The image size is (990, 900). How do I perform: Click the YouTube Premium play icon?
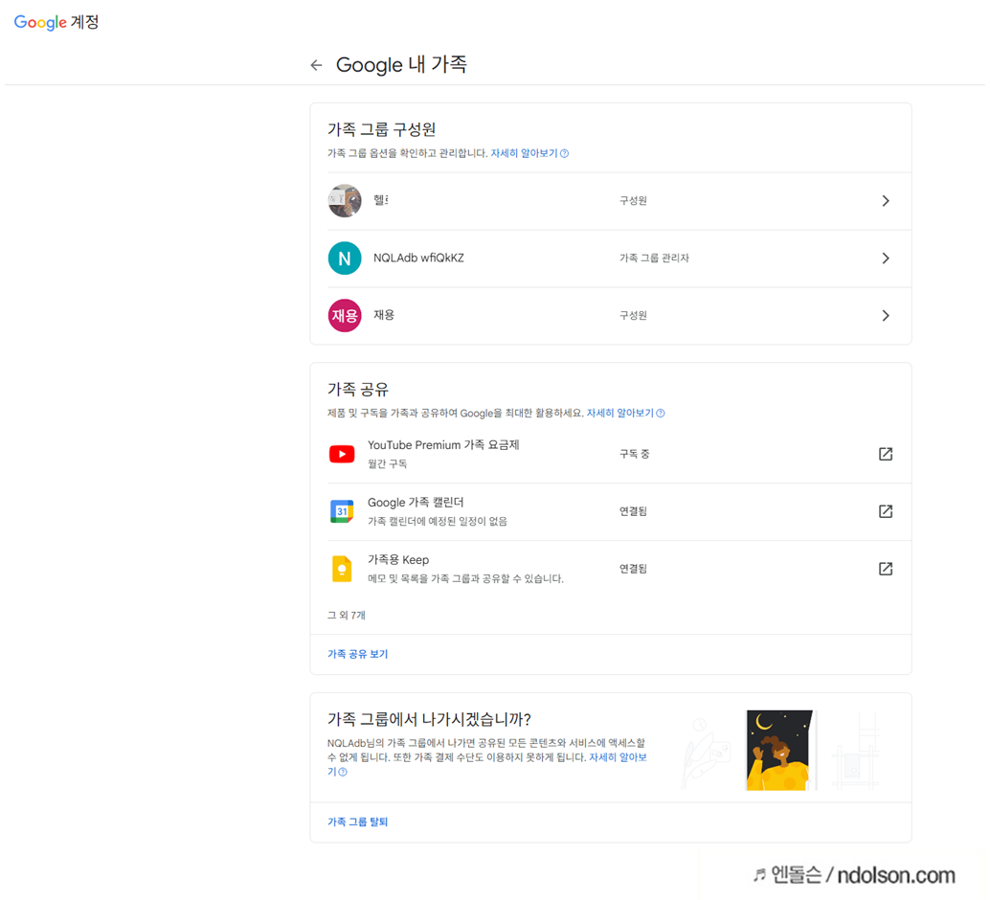pyautogui.click(x=342, y=454)
